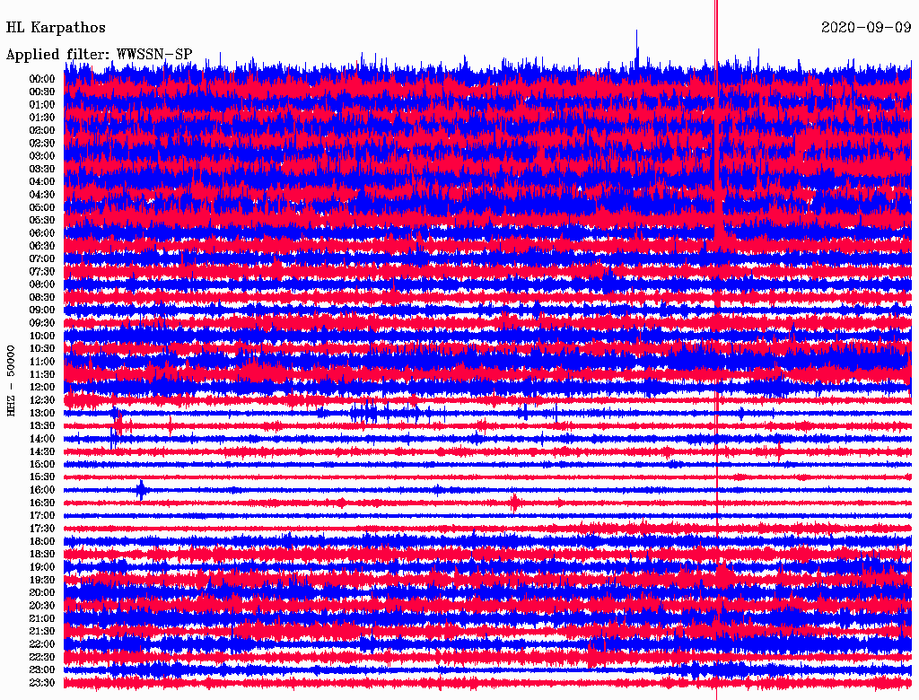Select the 22:00 time label
The height and width of the screenshot is (700, 919).
(42, 644)
